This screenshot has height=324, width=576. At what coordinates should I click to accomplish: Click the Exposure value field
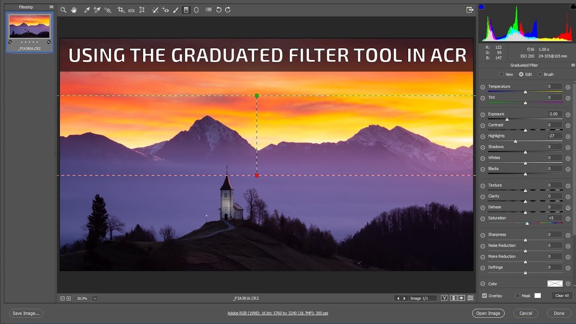pyautogui.click(x=555, y=114)
